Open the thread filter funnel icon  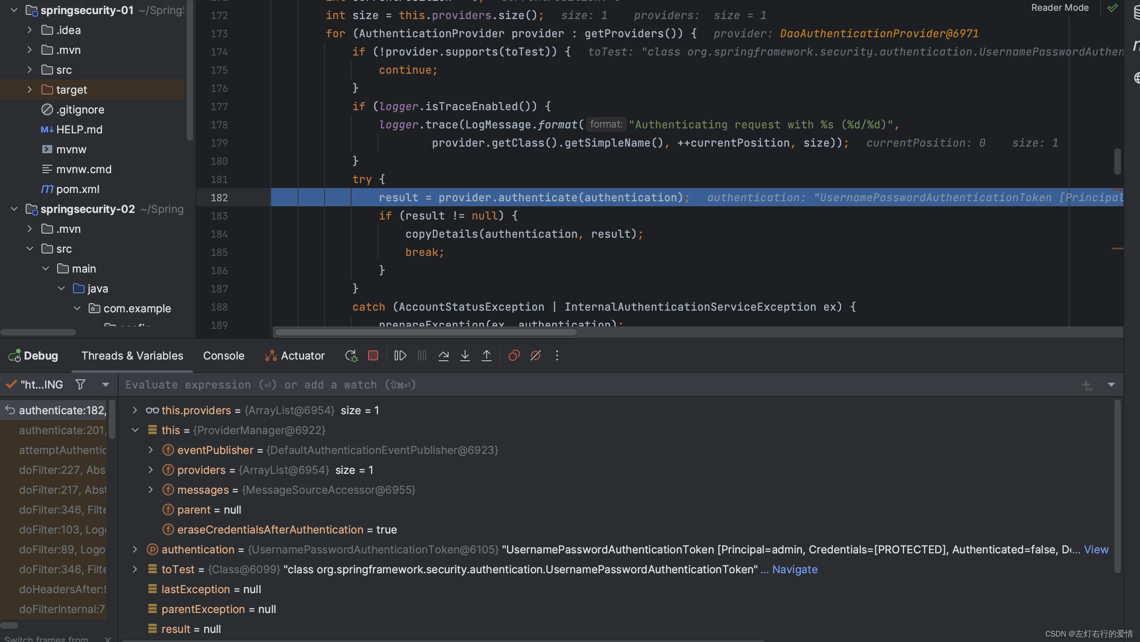(80, 385)
